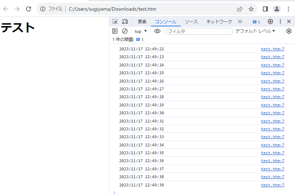295x195 pixels.
Task: Reload the page
Action: click(x=29, y=9)
